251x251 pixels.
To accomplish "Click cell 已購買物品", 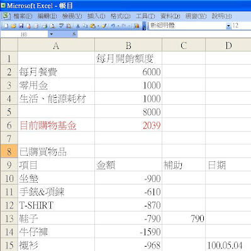I will click(56, 151).
